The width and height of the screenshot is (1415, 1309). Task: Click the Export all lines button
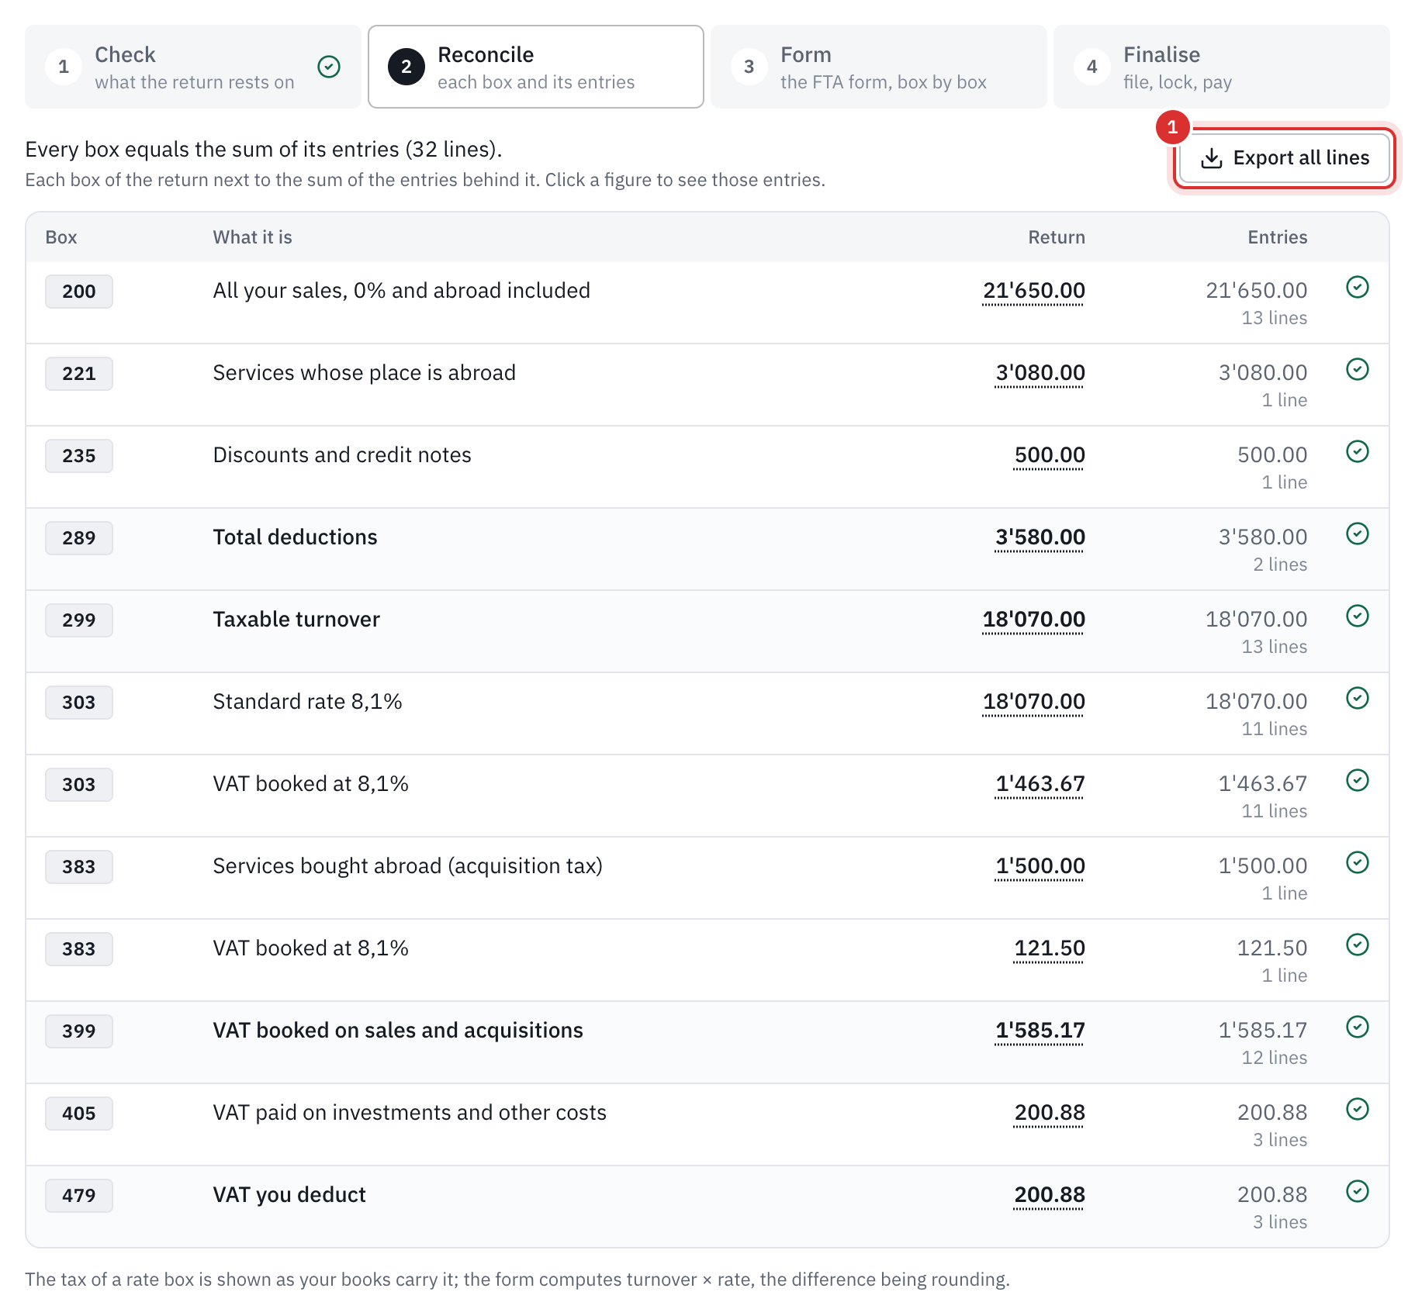tap(1285, 158)
